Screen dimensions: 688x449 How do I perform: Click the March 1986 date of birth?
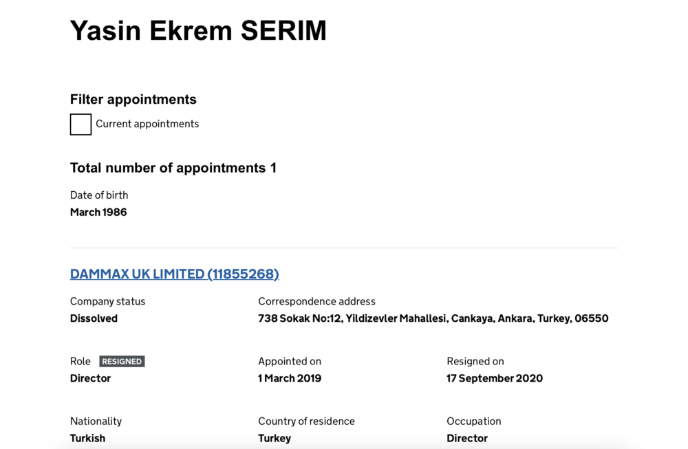point(98,212)
